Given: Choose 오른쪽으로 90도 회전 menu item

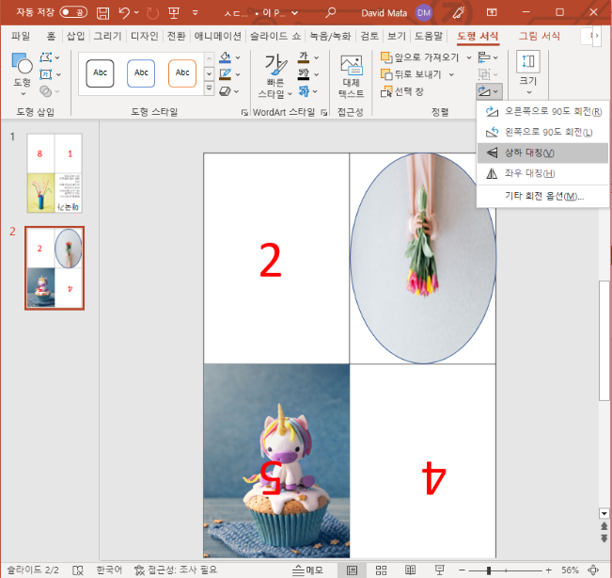Looking at the screenshot, I should point(542,112).
